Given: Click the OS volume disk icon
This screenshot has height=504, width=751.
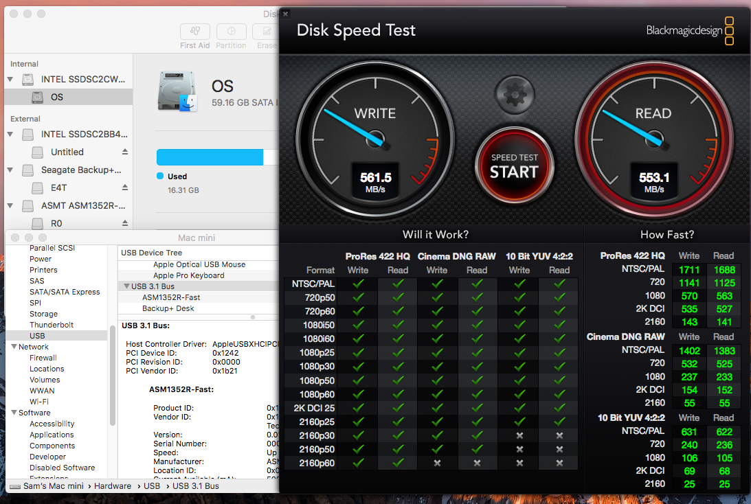Looking at the screenshot, I should click(178, 91).
